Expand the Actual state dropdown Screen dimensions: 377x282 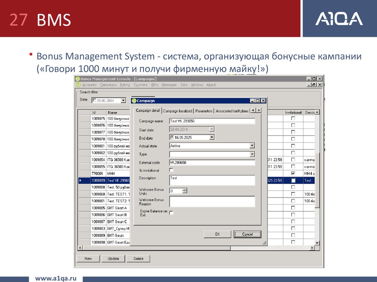point(252,146)
